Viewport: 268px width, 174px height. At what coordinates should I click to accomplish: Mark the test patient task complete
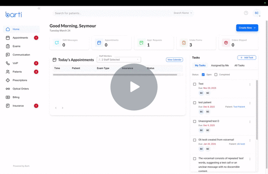click(194, 103)
